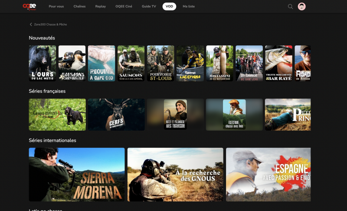Go back using the chevron arrow

31,25
